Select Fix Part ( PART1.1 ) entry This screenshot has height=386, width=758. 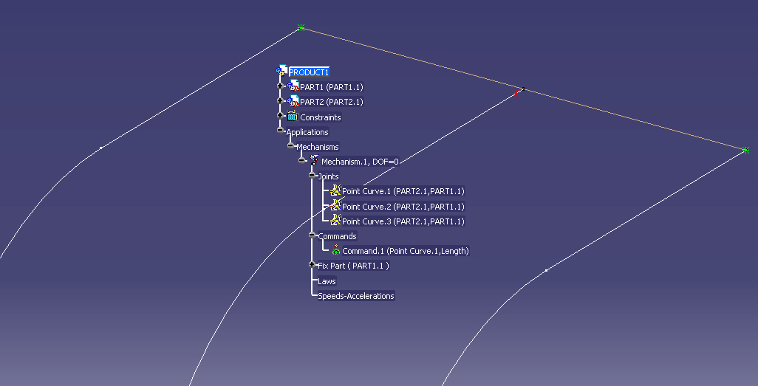(x=353, y=266)
